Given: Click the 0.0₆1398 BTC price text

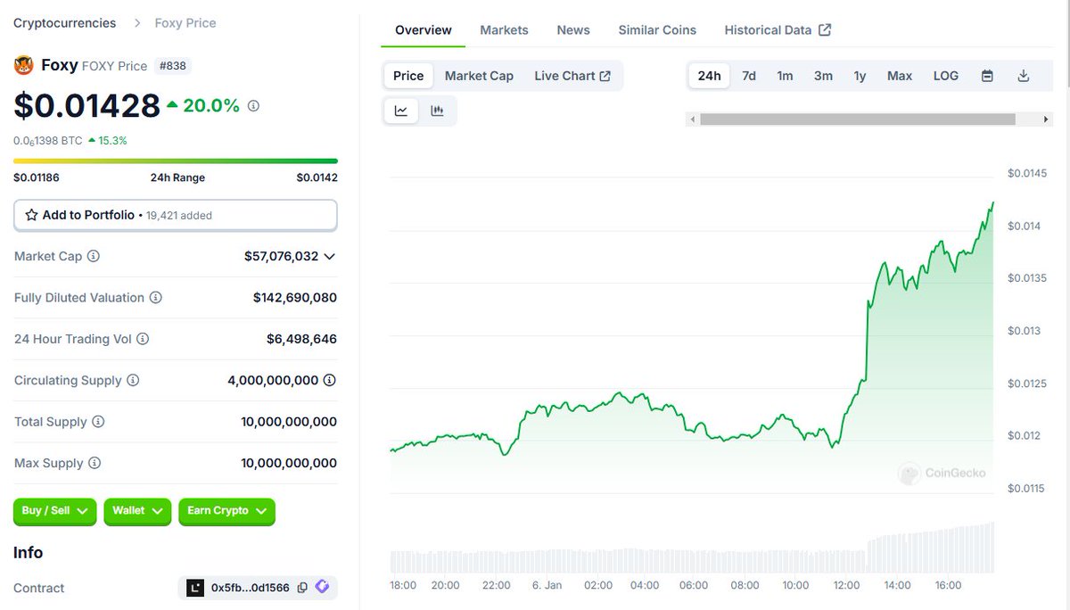Looking at the screenshot, I should click(x=48, y=140).
